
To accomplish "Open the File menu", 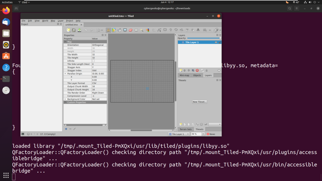I will [x=24, y=21].
